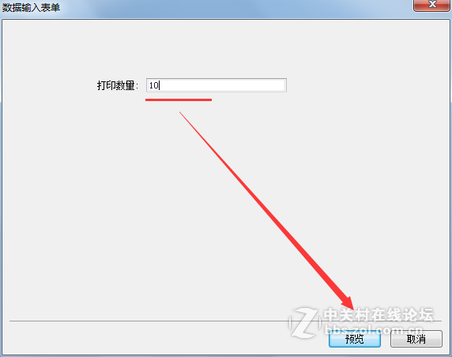Place cursor after the value 10
452x357 pixels.
160,85
